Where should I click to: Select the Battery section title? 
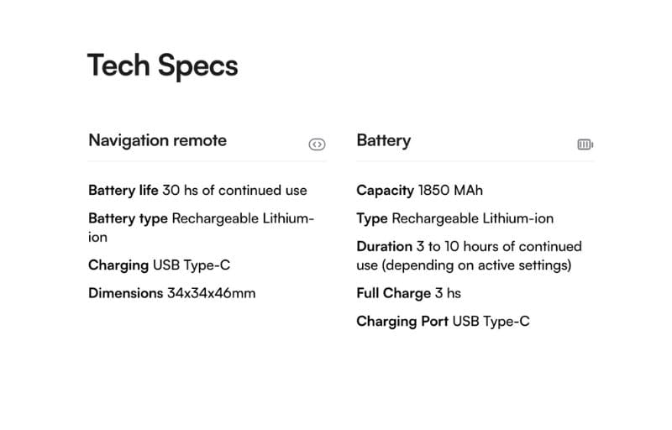click(383, 140)
